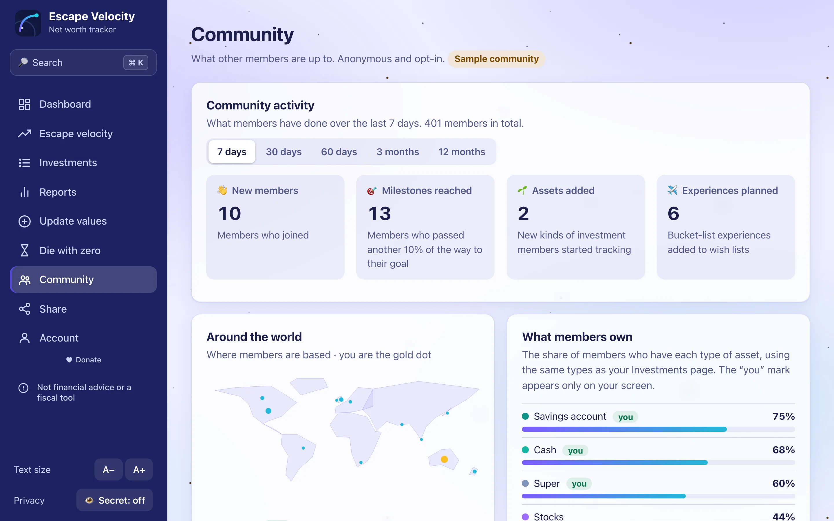Click the Cash percentage progress bar
Screen dimensions: 834x521
pos(658,463)
